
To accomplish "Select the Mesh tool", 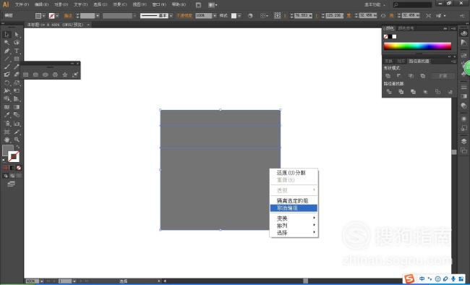I will click(7, 107).
